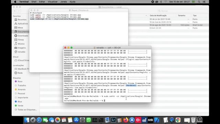Viewport: 220px width, 124px height.
Task: Filter by Verde tag in sidebar
Action: [19, 106]
